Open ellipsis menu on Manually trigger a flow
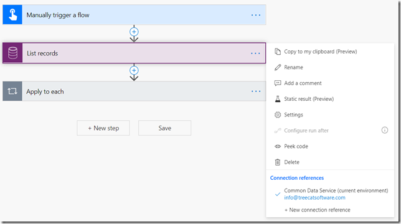The height and width of the screenshot is (224, 401). [x=255, y=15]
